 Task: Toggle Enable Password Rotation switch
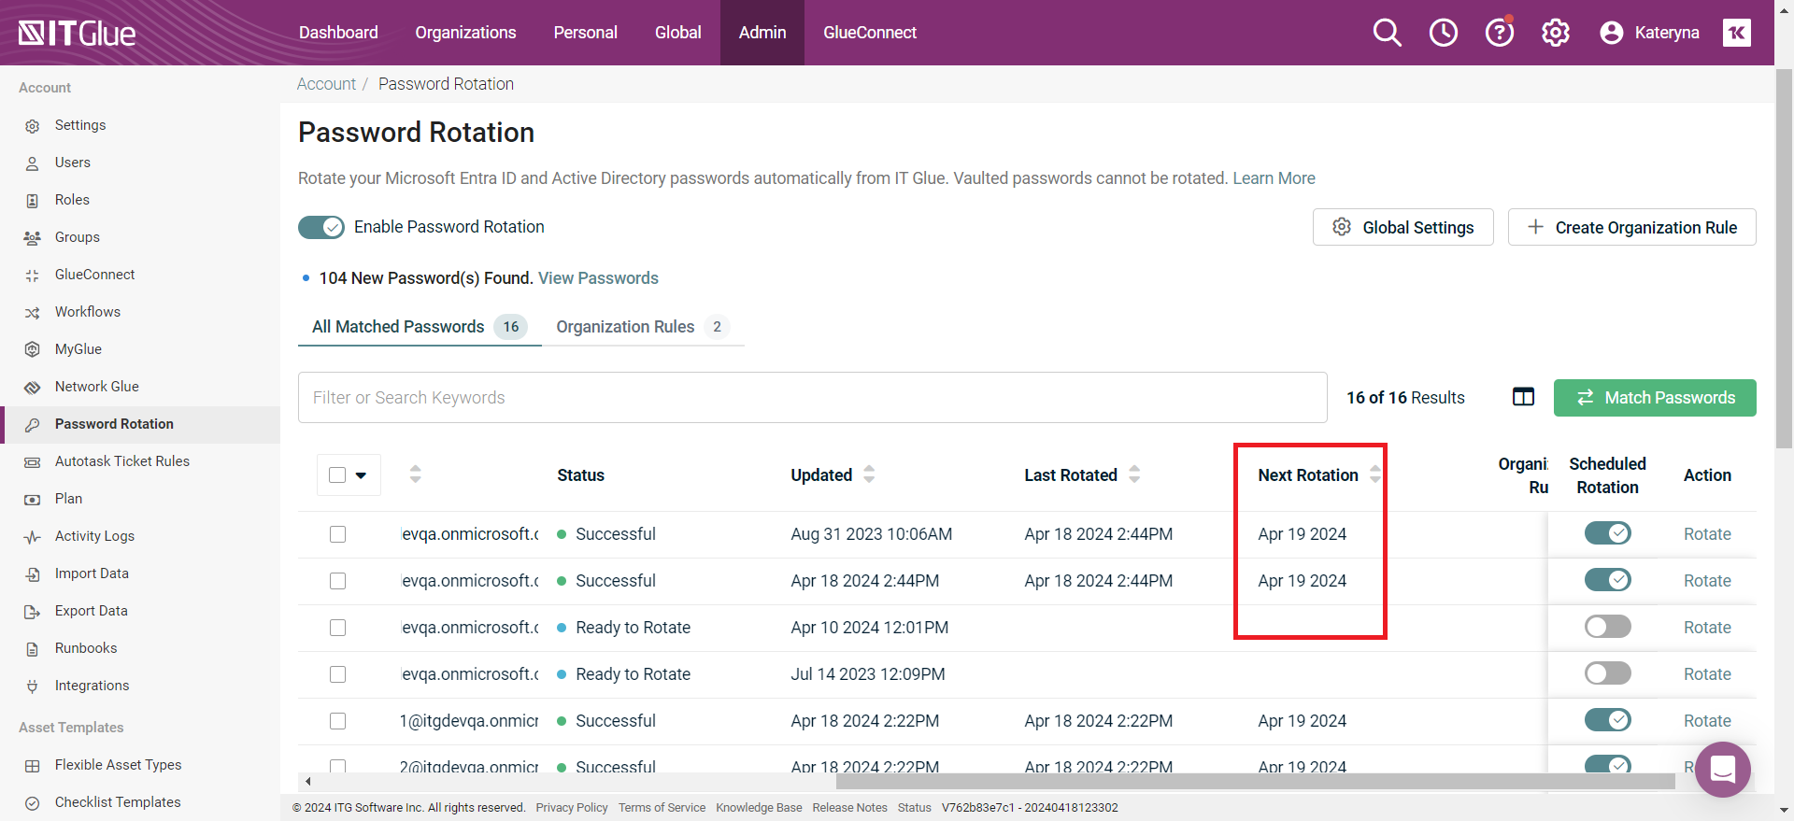[321, 227]
